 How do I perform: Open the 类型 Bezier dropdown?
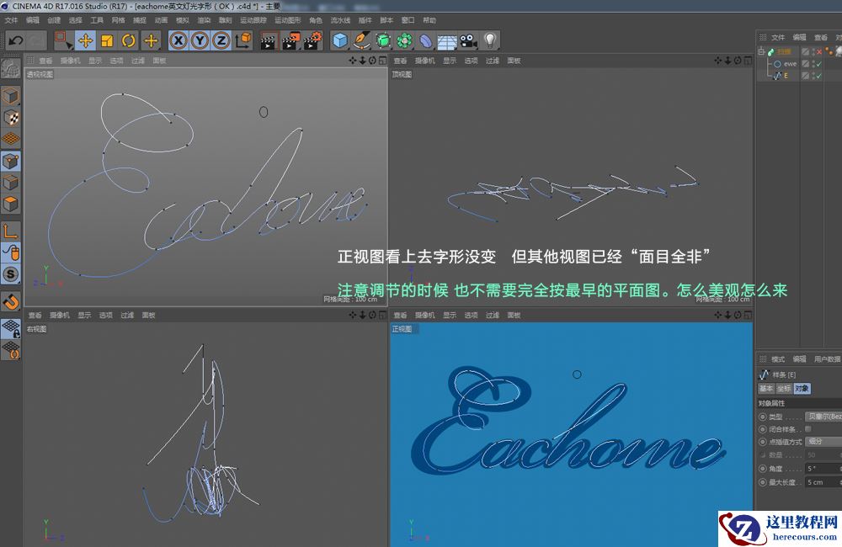click(823, 415)
